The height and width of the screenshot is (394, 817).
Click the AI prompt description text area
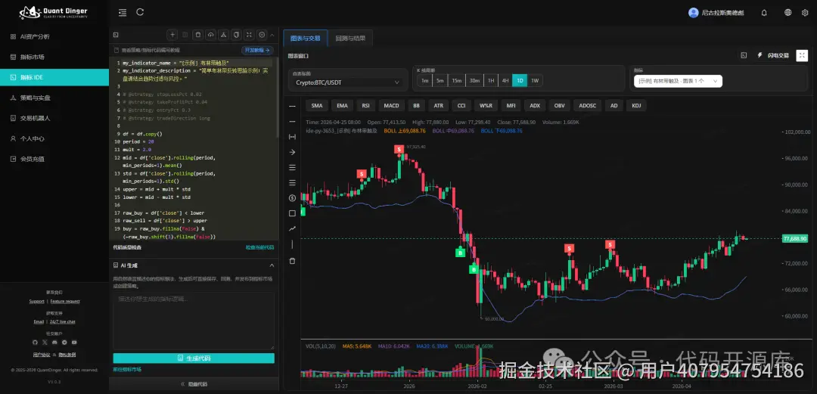194,321
